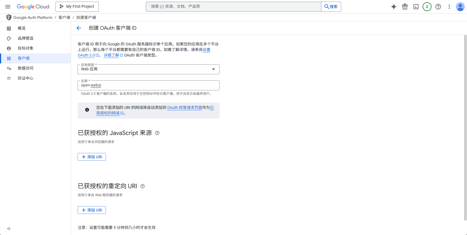The height and width of the screenshot is (235, 467).
Task: Click the 概览 sidebar icon
Action: [9, 28]
